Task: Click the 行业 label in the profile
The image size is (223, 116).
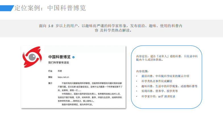Action: click(x=50, y=71)
